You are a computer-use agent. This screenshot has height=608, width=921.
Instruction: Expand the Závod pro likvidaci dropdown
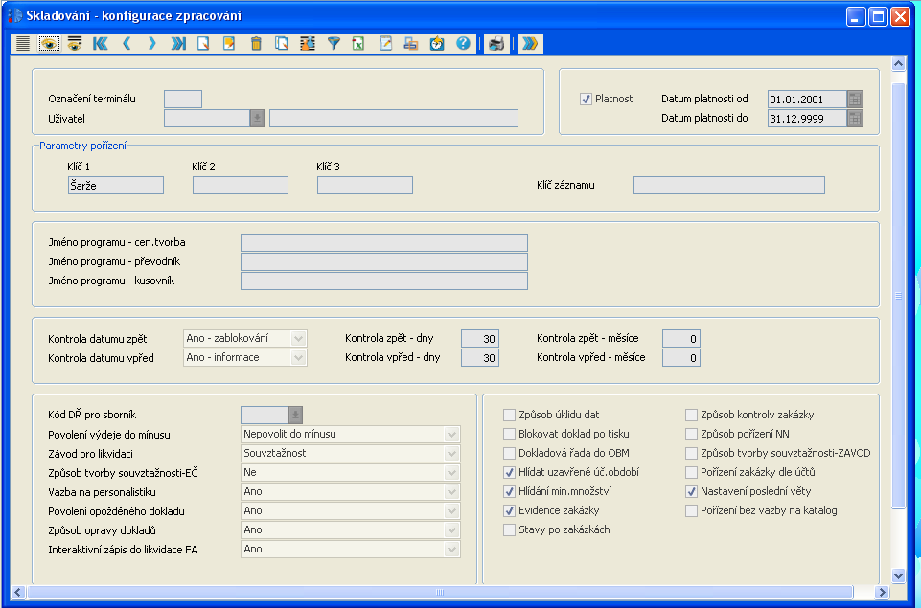(x=451, y=453)
